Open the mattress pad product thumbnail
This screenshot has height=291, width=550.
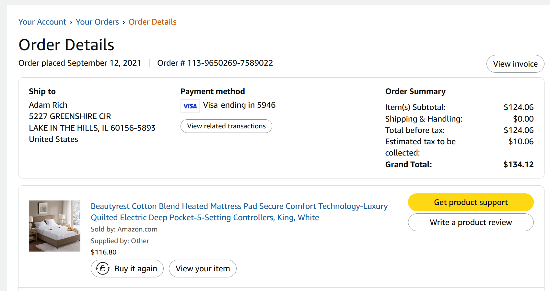[54, 226]
